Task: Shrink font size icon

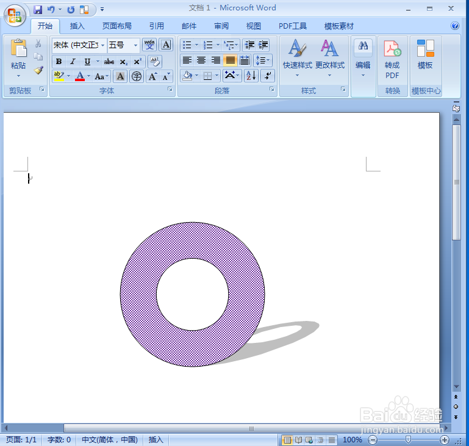Action: point(166,77)
